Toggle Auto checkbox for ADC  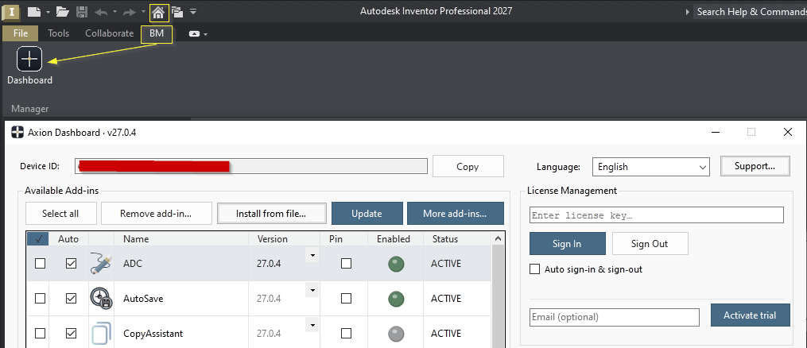coord(71,263)
